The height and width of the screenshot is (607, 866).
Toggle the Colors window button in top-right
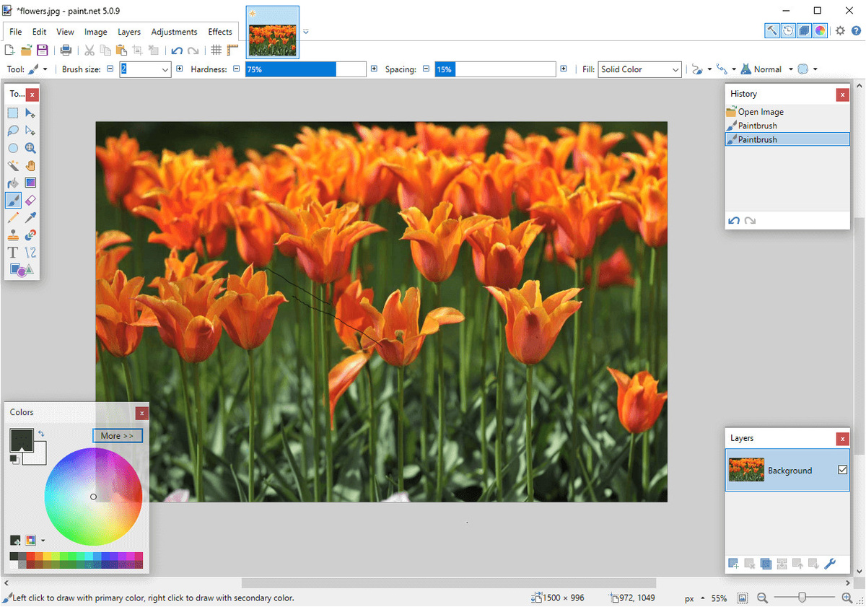[x=821, y=30]
